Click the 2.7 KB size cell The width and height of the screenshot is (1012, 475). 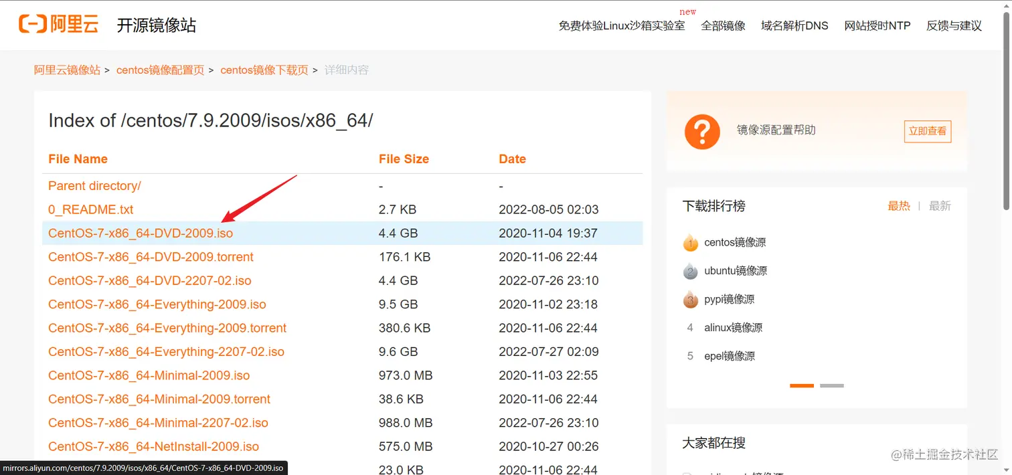point(398,209)
